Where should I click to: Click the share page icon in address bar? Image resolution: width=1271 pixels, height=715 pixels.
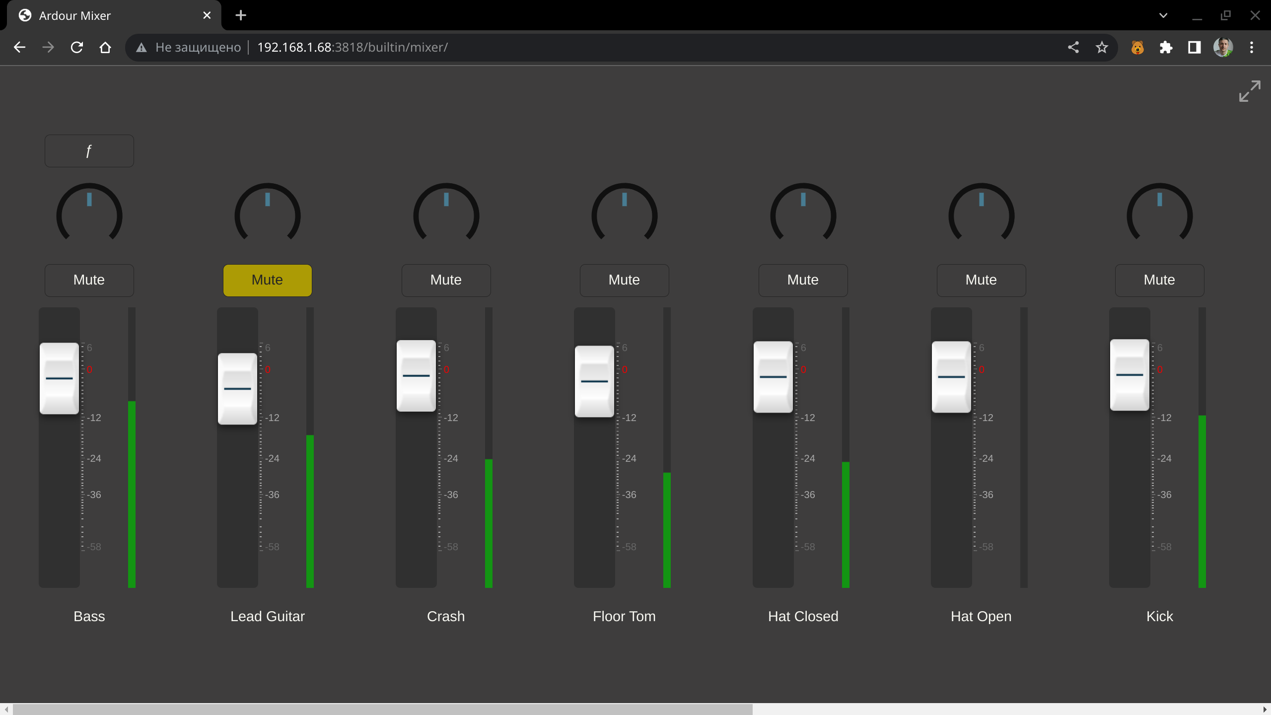(x=1073, y=47)
